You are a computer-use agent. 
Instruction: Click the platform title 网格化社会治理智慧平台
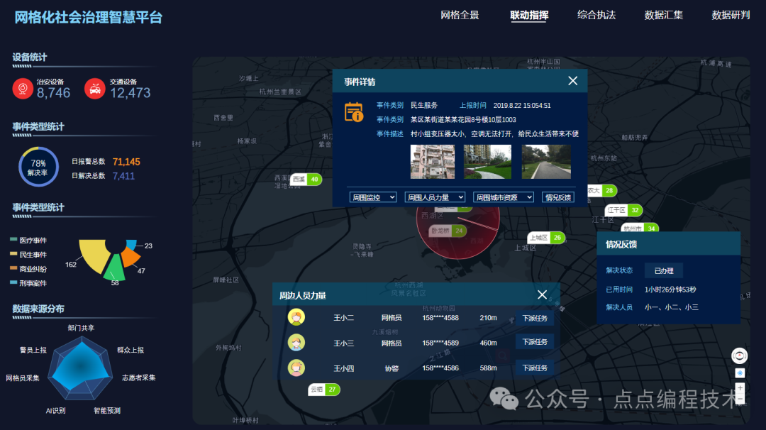pyautogui.click(x=88, y=17)
